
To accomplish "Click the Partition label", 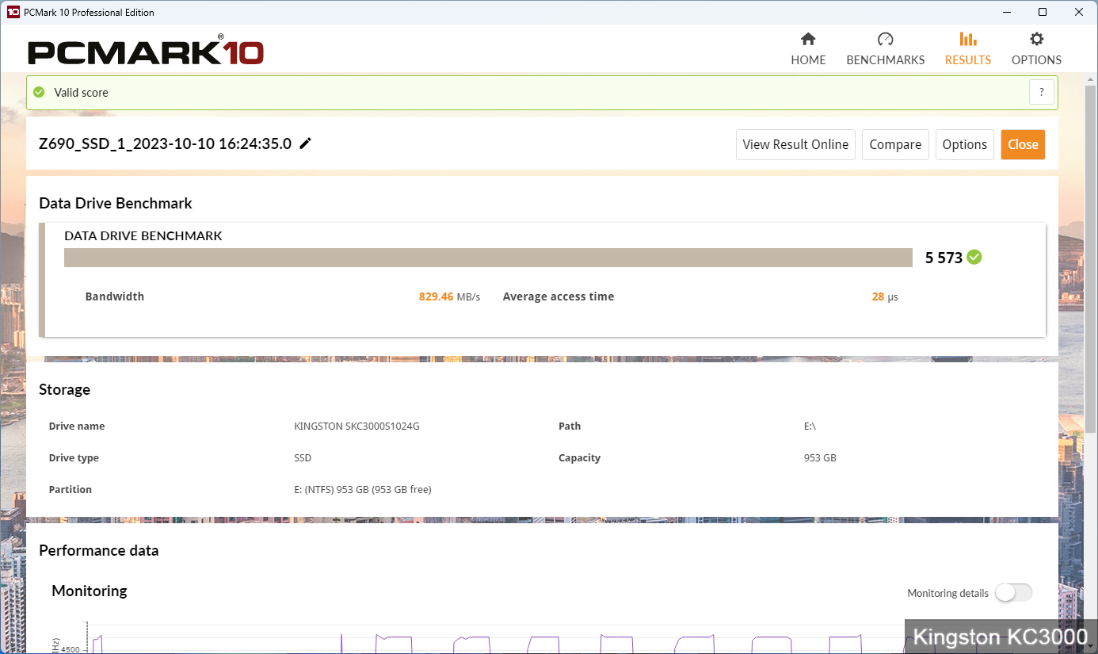I will [71, 490].
